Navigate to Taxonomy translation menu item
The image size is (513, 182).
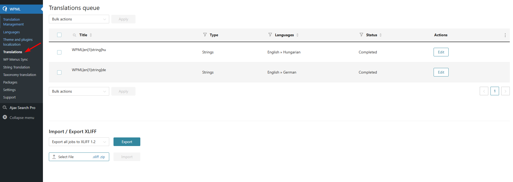[x=20, y=75]
